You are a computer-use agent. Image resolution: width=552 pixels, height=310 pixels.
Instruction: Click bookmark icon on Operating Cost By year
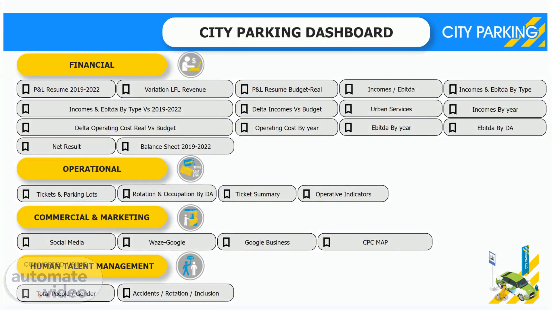tap(244, 128)
